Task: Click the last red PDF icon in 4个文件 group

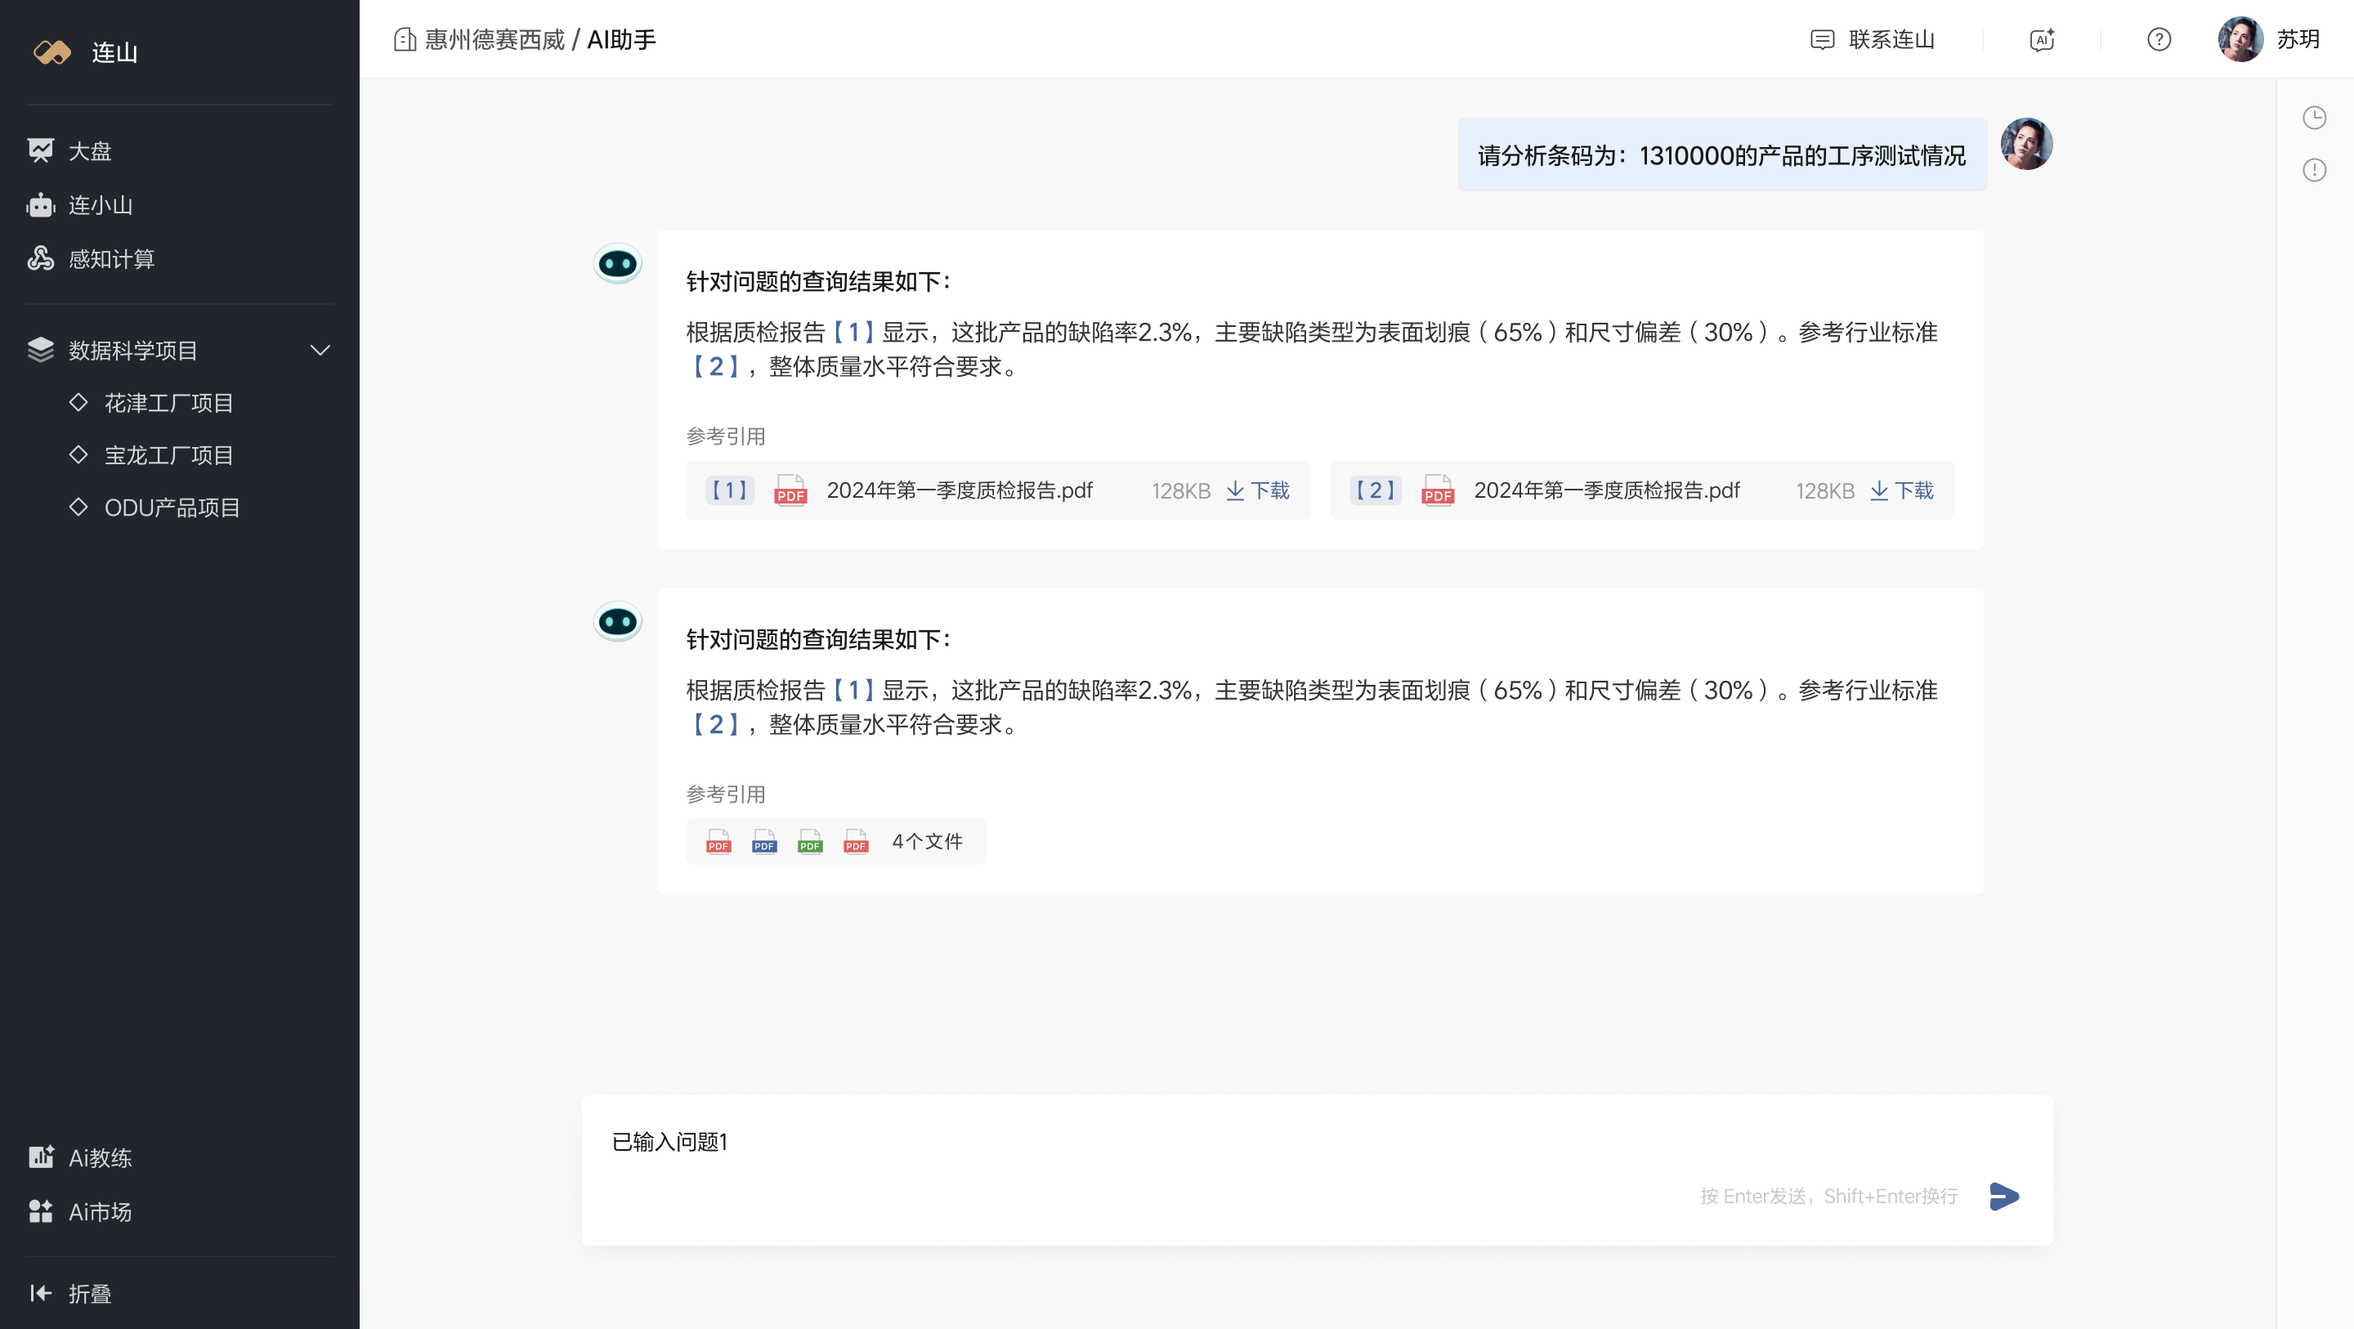Action: pyautogui.click(x=857, y=842)
